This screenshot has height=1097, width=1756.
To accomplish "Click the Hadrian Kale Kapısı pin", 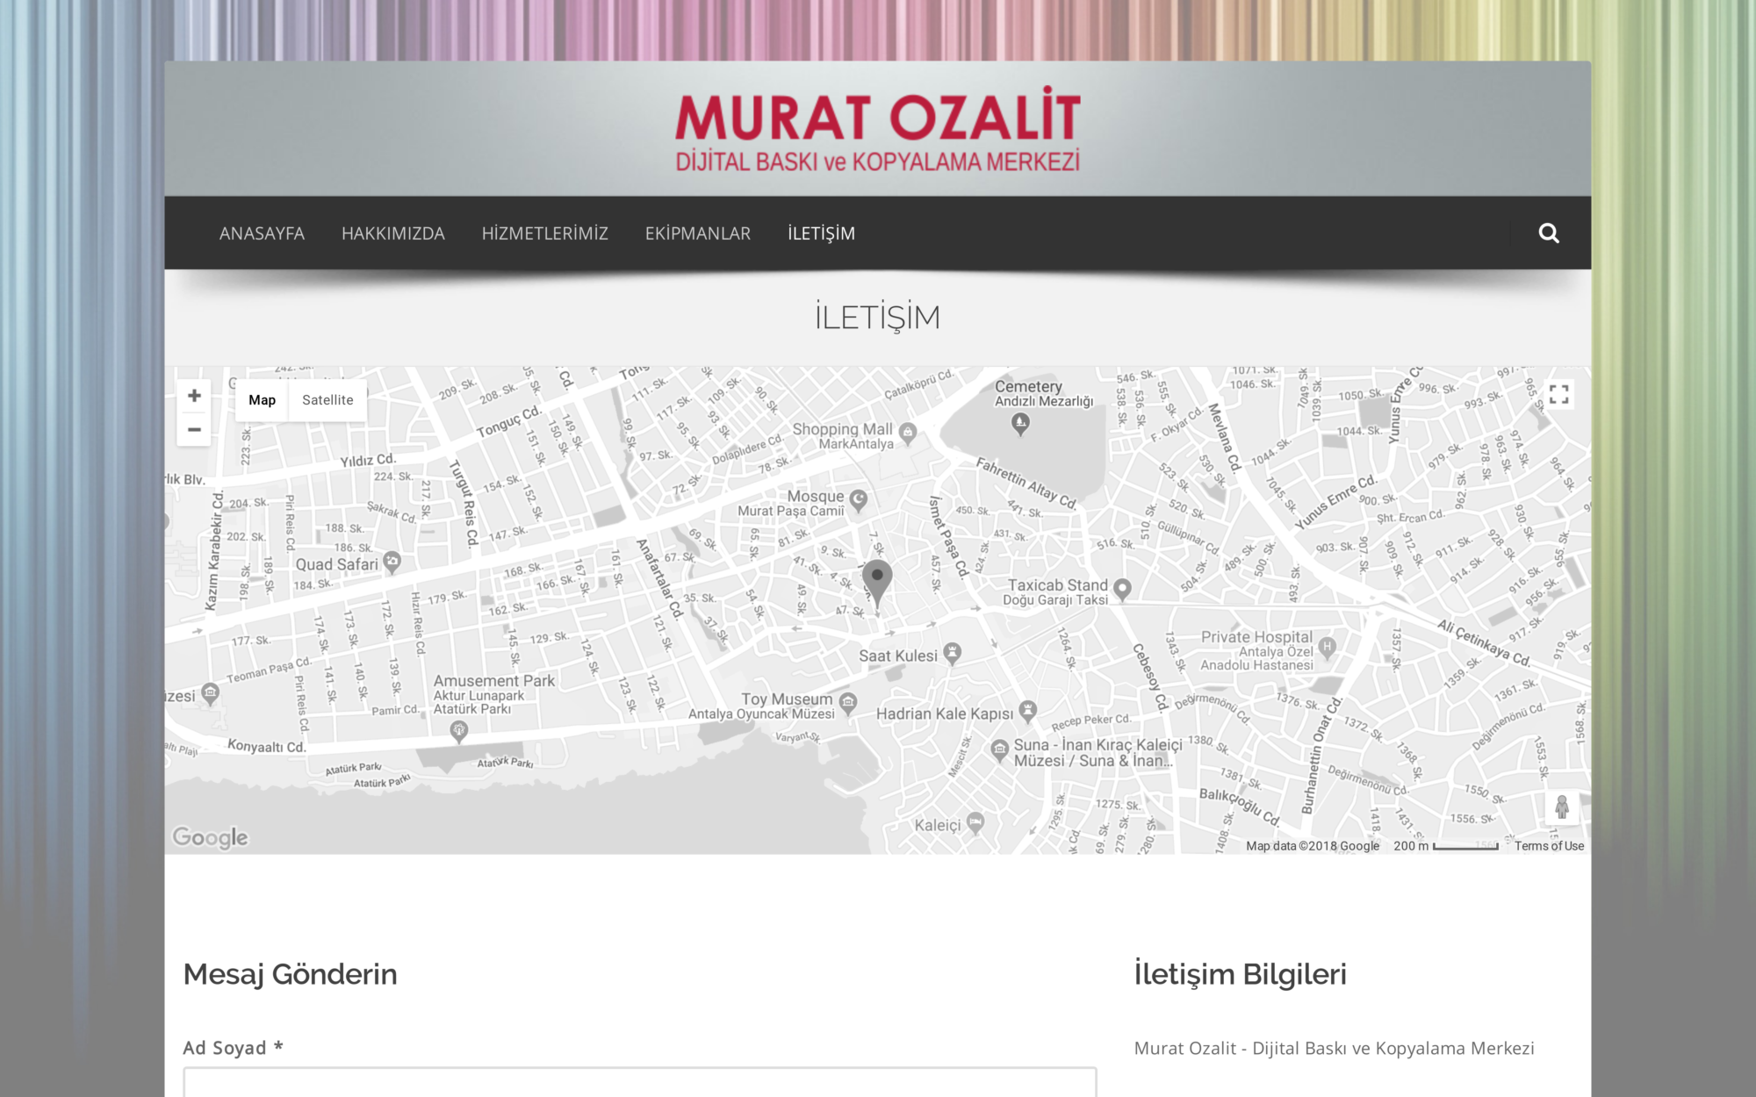I will tap(1028, 709).
